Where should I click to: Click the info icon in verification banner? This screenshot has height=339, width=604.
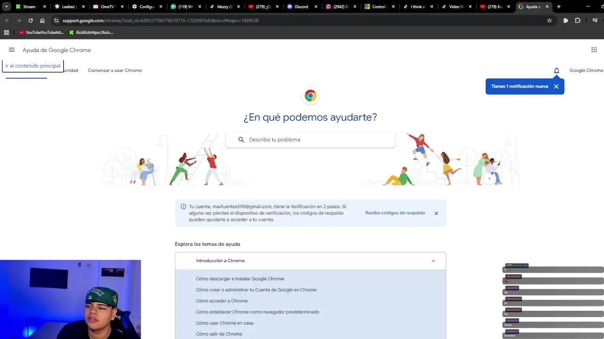pyautogui.click(x=183, y=207)
